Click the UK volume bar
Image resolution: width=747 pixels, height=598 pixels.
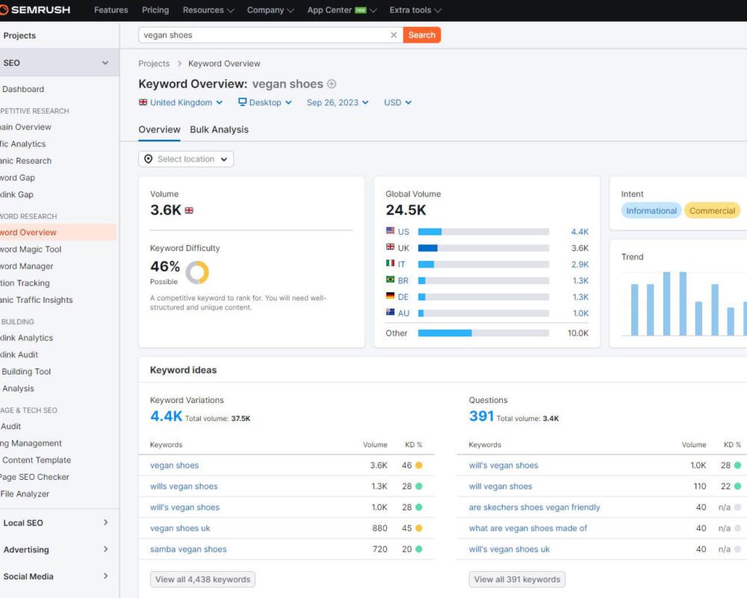point(483,248)
